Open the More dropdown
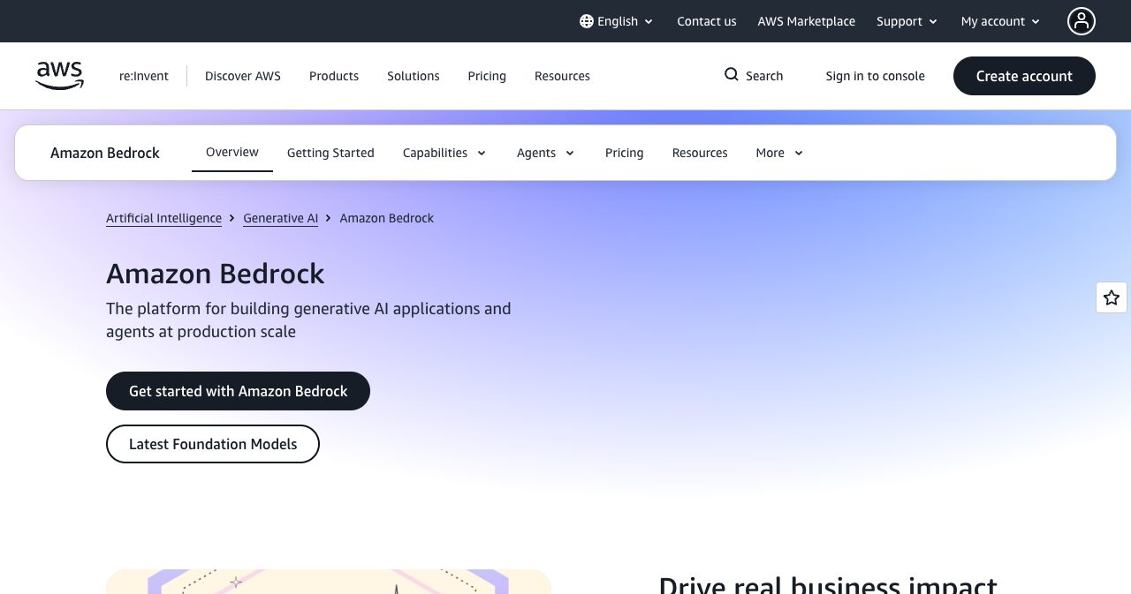Image resolution: width=1131 pixels, height=594 pixels. (779, 153)
